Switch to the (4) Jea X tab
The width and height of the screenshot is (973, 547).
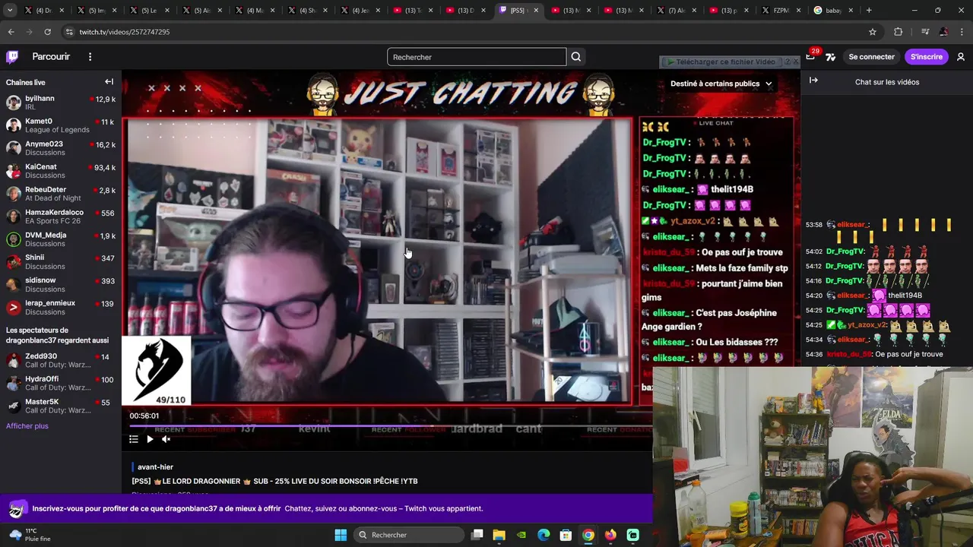[362, 11]
